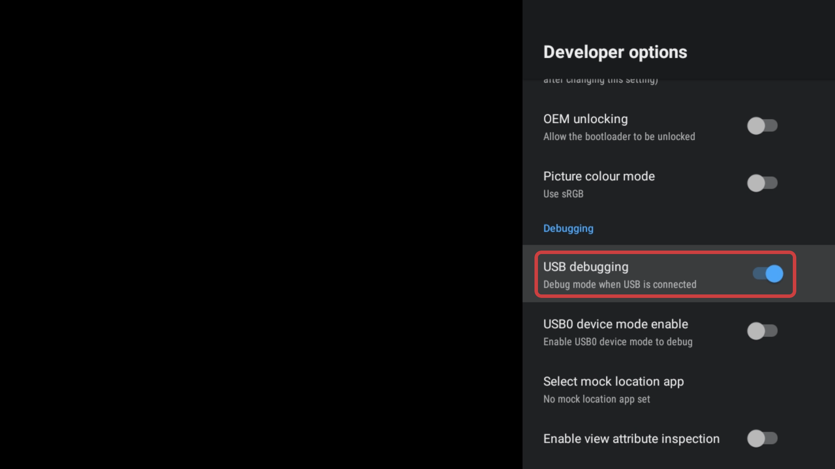The height and width of the screenshot is (469, 835).
Task: Click "Allow the bootloader to be unlocked" text
Action: click(619, 137)
